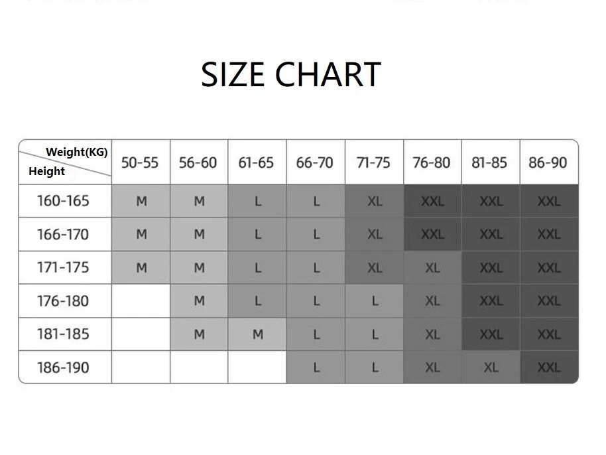Click the 160-165 height row label
606x455 pixels.
[x=63, y=201]
